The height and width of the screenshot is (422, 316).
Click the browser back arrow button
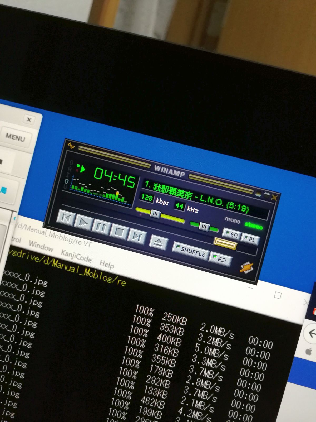[x=311, y=333]
